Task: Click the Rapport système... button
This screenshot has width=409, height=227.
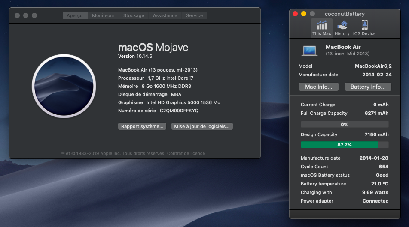Action: click(142, 126)
